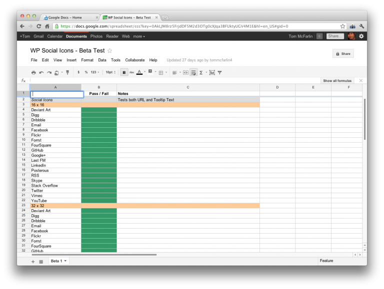Click the Share... button in black bar
Screen dimensions: 384x289
(335, 36)
